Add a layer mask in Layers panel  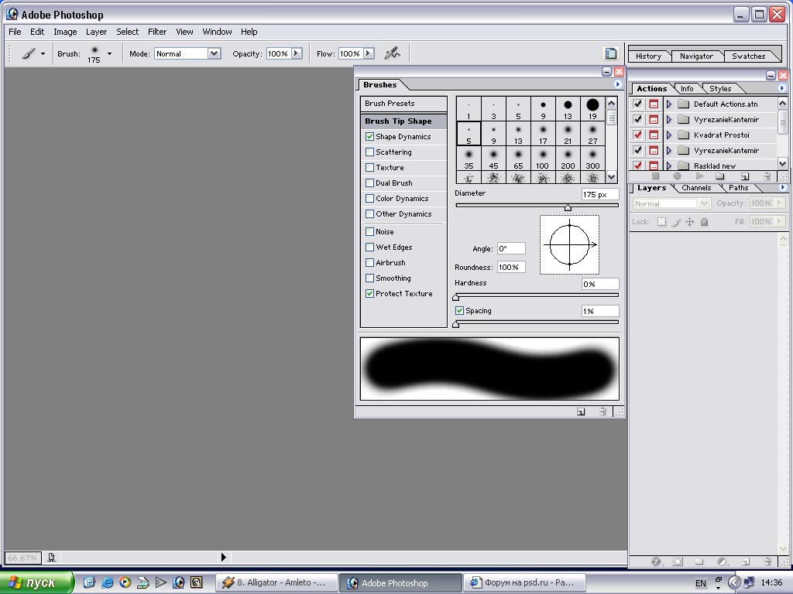click(678, 562)
